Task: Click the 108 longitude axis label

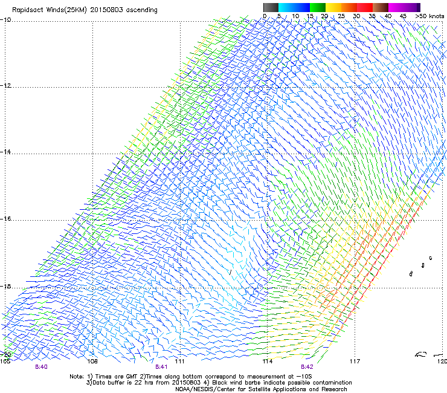Action: pyautogui.click(x=92, y=362)
